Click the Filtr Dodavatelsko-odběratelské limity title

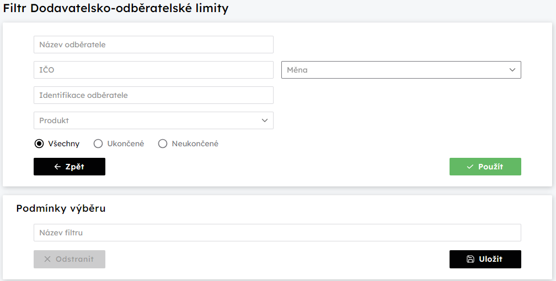[116, 8]
